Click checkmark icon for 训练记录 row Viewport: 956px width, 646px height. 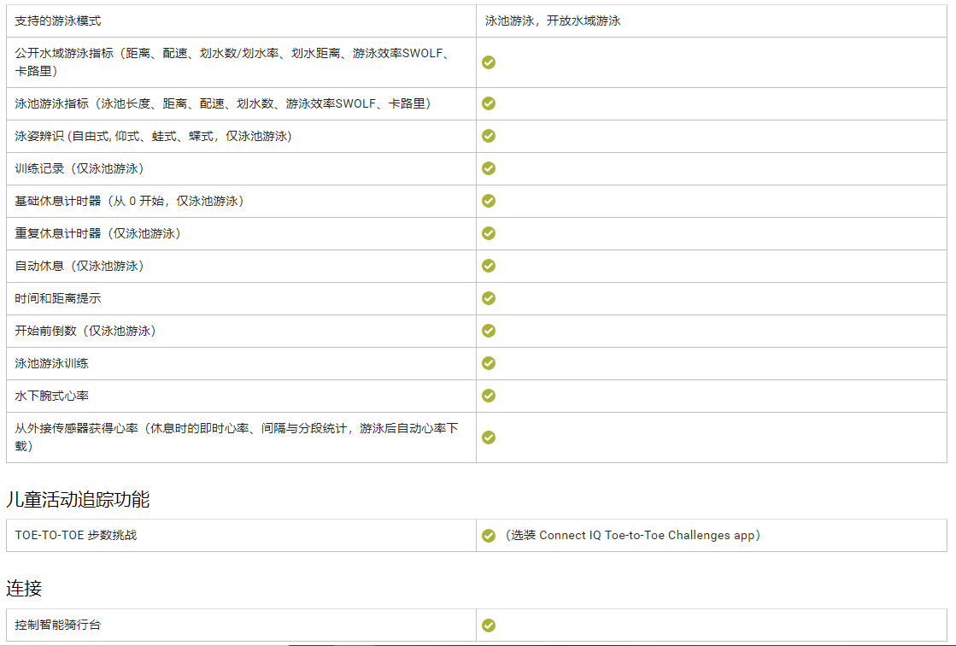pyautogui.click(x=489, y=168)
